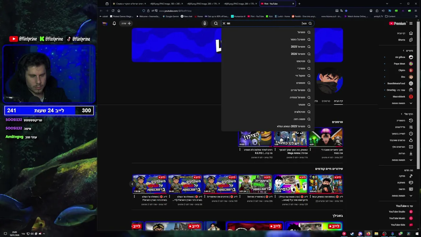Viewport: 421px width, 237px height.
Task: Open Liked videos thumbs-up icon
Action: 411,140
